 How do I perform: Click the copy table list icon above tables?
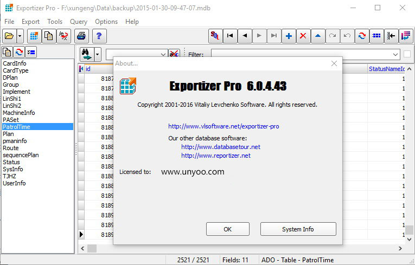(7, 52)
